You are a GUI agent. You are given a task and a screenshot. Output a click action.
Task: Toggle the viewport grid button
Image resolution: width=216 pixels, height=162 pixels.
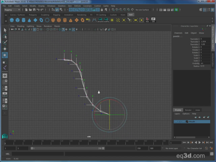pyautogui.click(x=34, y=29)
